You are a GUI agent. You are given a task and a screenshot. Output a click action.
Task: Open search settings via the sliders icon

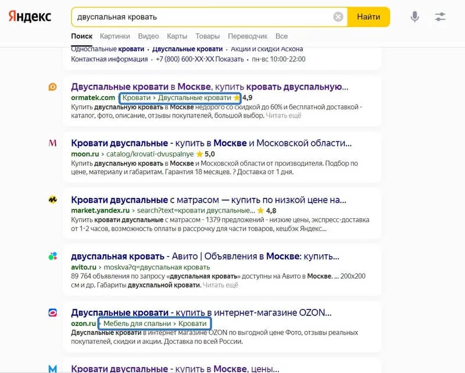(x=440, y=17)
